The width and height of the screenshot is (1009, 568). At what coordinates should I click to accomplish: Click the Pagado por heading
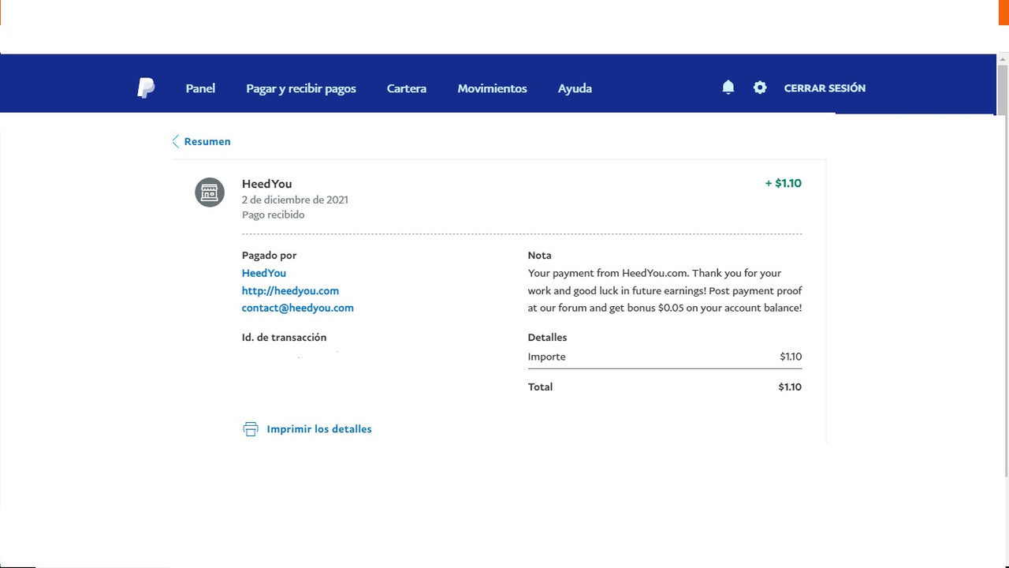270,256
